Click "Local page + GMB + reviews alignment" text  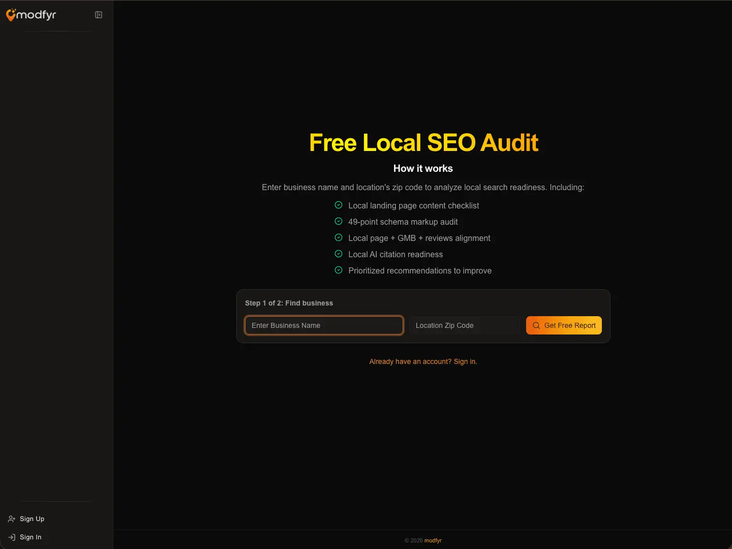coord(419,238)
